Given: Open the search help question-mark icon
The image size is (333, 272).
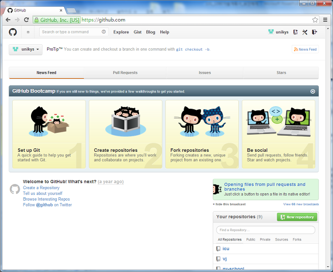Looking at the screenshot, I should click(104, 32).
